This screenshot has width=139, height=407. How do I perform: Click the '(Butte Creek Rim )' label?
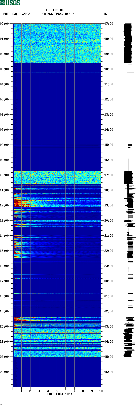tap(58, 14)
